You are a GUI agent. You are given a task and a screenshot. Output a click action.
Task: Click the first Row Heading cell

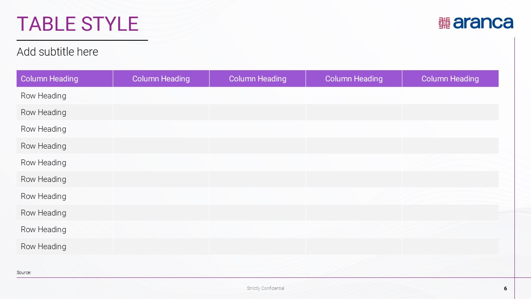pos(44,96)
